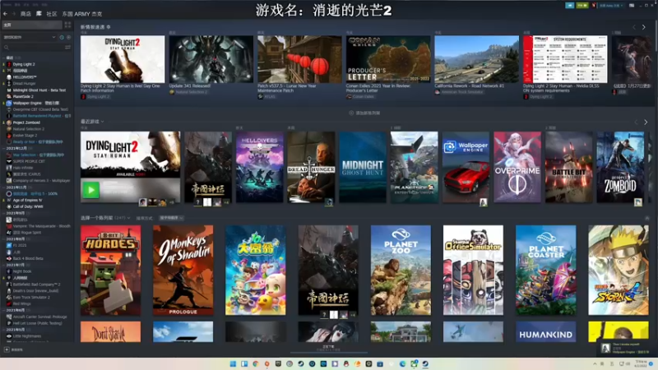Open Planet Coaster game cover
The image size is (658, 370).
(x=546, y=271)
